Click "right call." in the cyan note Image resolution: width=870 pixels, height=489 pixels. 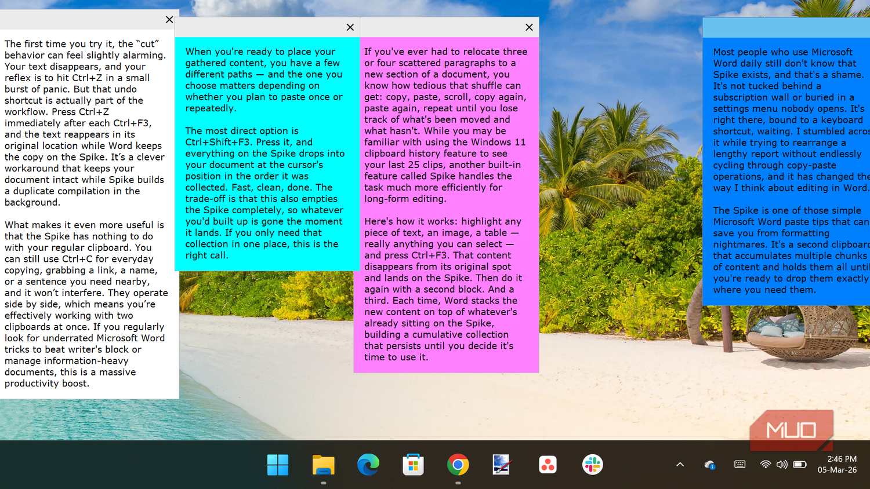[206, 256]
